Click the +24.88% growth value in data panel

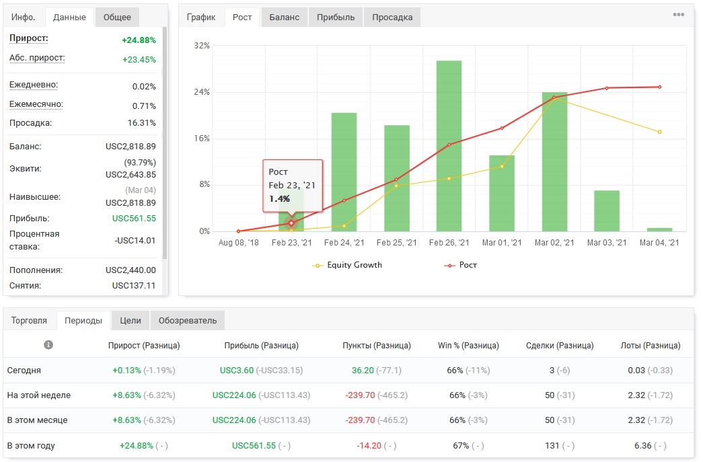point(139,40)
